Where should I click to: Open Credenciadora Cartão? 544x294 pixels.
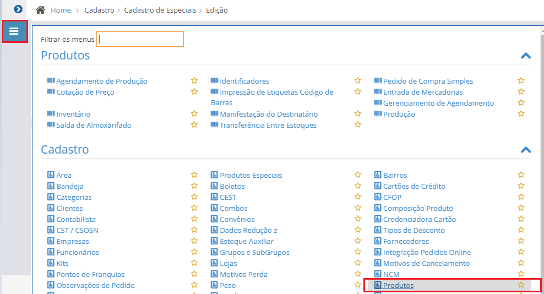coord(420,219)
